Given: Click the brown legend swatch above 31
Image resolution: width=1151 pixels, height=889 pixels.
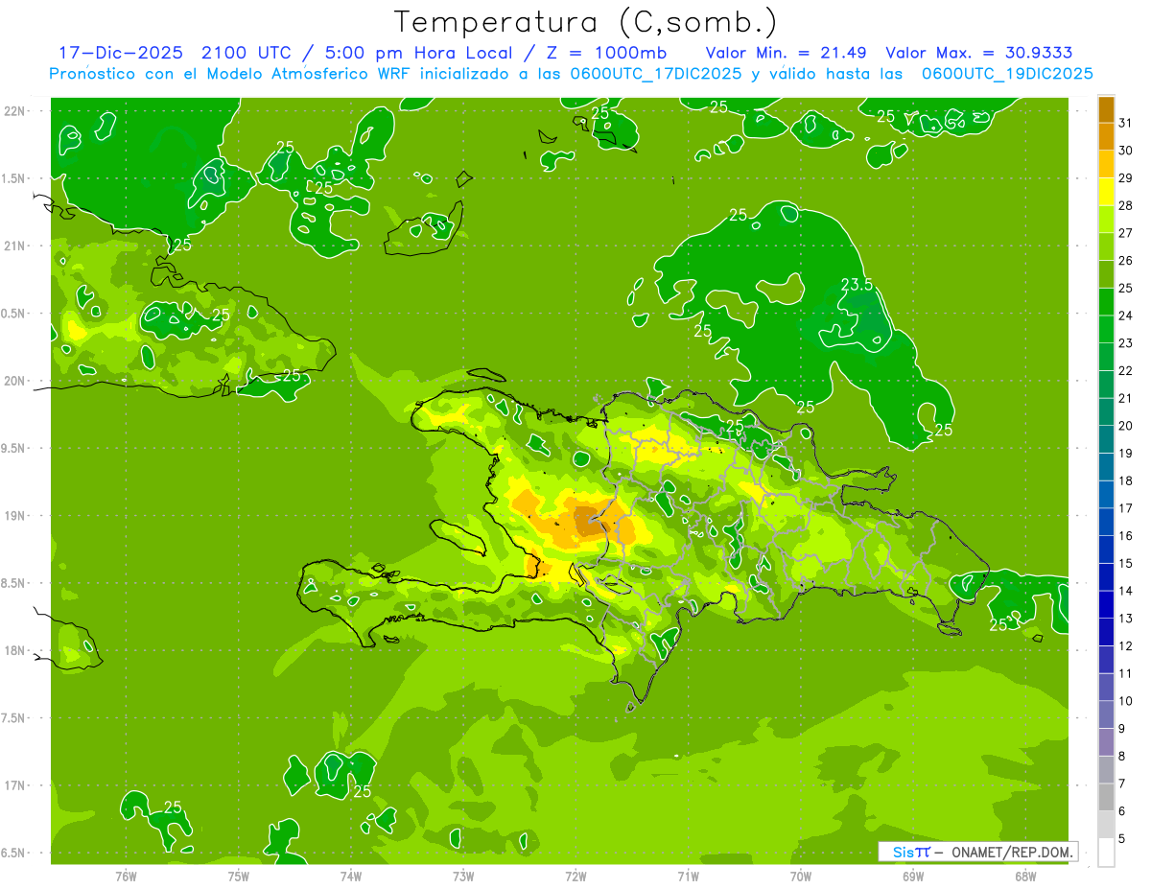Looking at the screenshot, I should click(1106, 109).
